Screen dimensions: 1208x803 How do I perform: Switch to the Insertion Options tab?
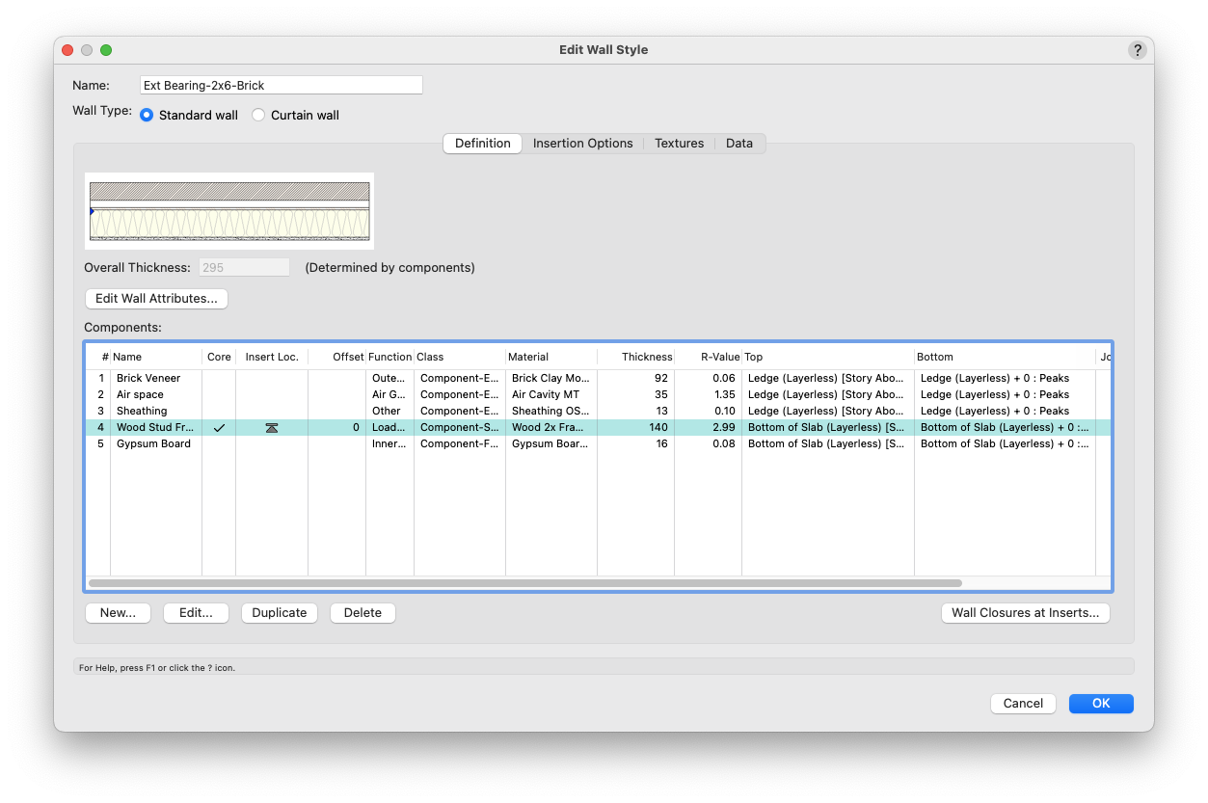pos(582,144)
